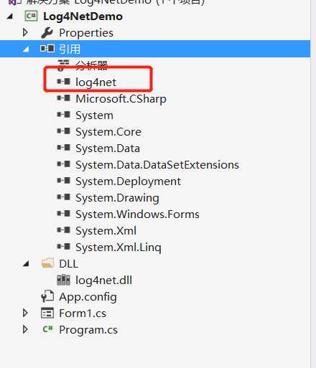Expand the Properties node arrow
Screen dimensions: 316x368
[x=25, y=32]
